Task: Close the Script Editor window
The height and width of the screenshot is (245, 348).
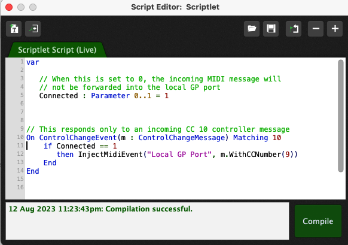Action: point(9,7)
